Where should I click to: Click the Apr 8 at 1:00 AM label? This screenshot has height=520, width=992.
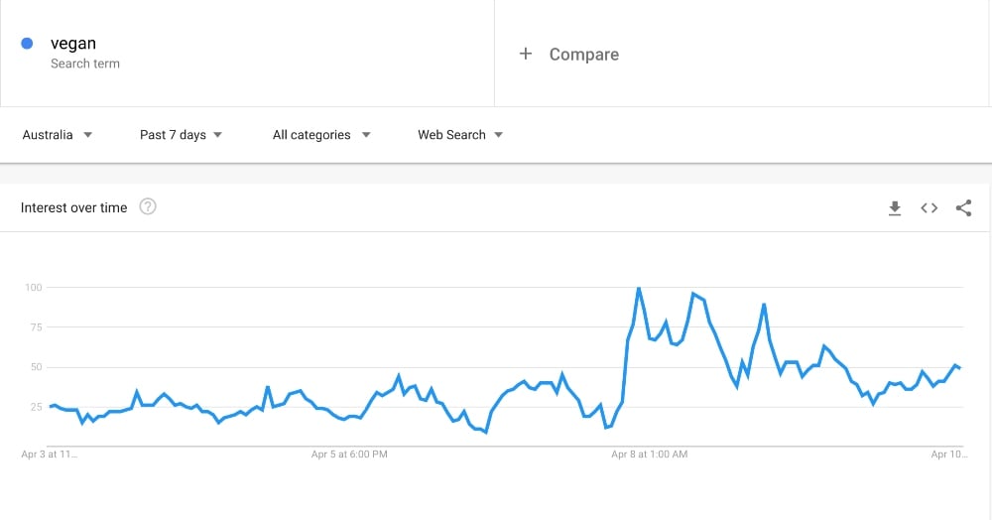click(649, 455)
